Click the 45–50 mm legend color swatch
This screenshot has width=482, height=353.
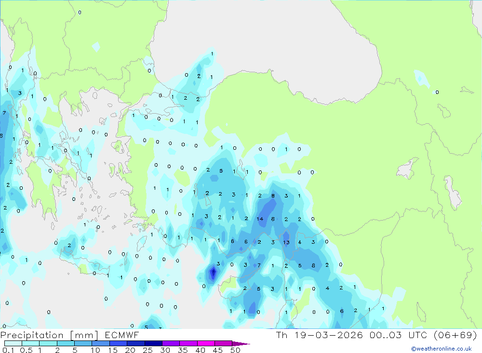(224, 343)
